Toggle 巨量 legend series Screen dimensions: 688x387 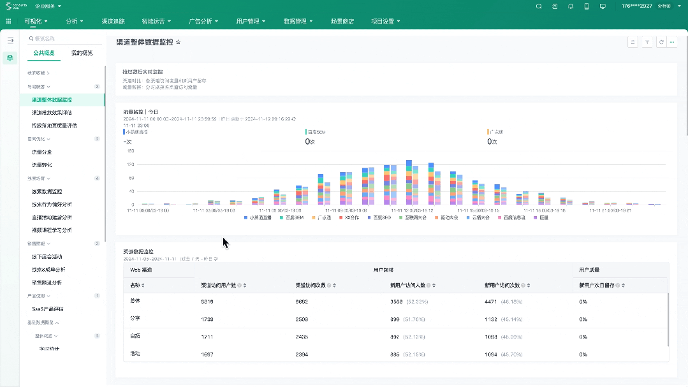click(x=541, y=217)
